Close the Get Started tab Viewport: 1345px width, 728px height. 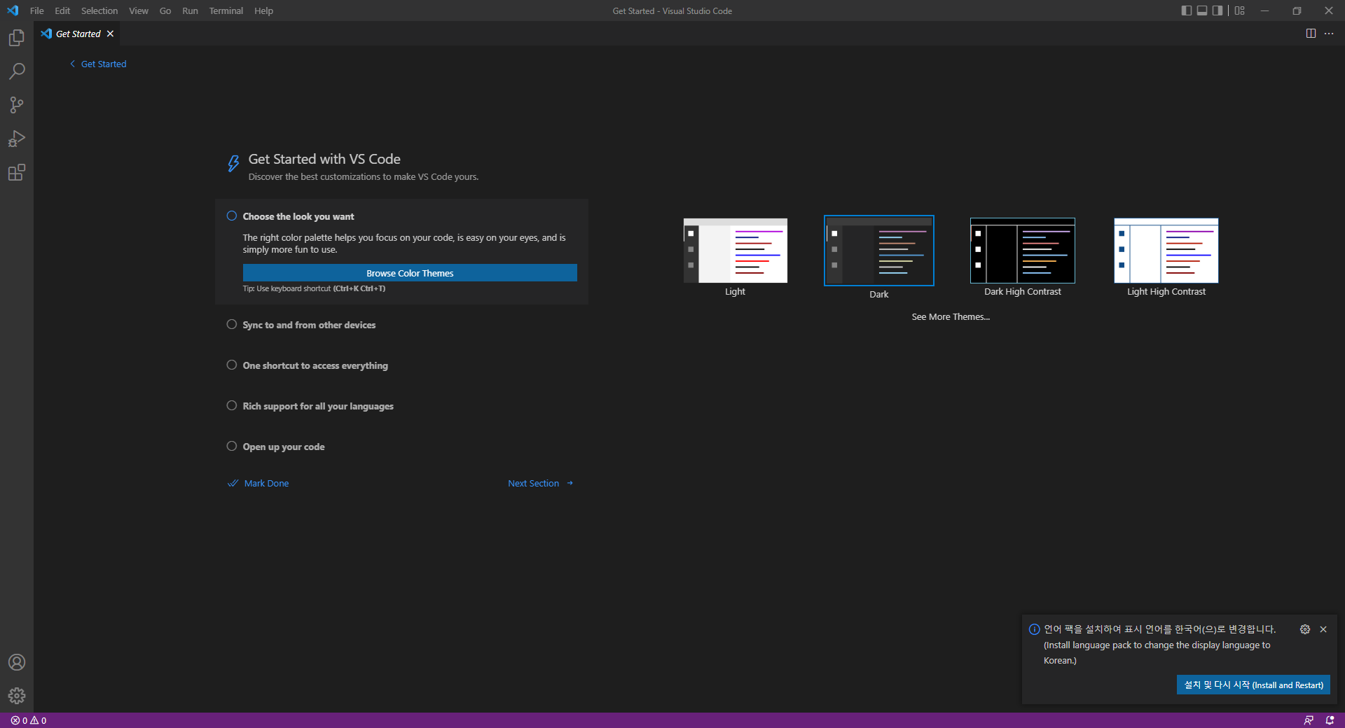point(110,34)
